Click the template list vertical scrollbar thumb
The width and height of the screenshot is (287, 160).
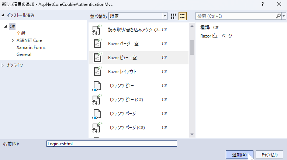pyautogui.click(x=192, y=47)
